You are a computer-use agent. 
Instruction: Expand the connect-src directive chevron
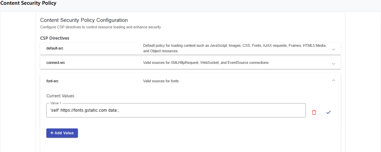click(333, 64)
